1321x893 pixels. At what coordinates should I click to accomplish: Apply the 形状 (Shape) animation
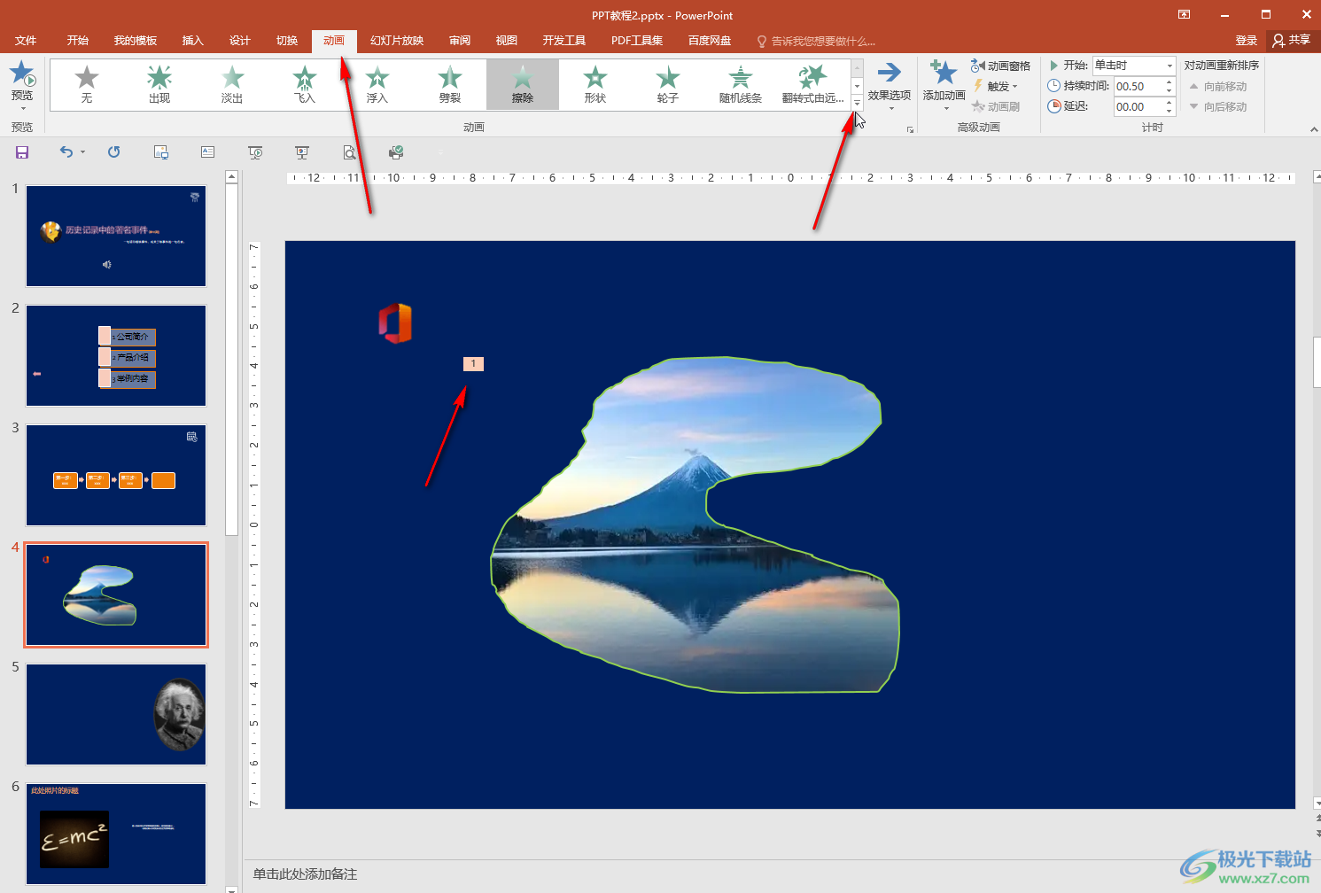(x=595, y=85)
